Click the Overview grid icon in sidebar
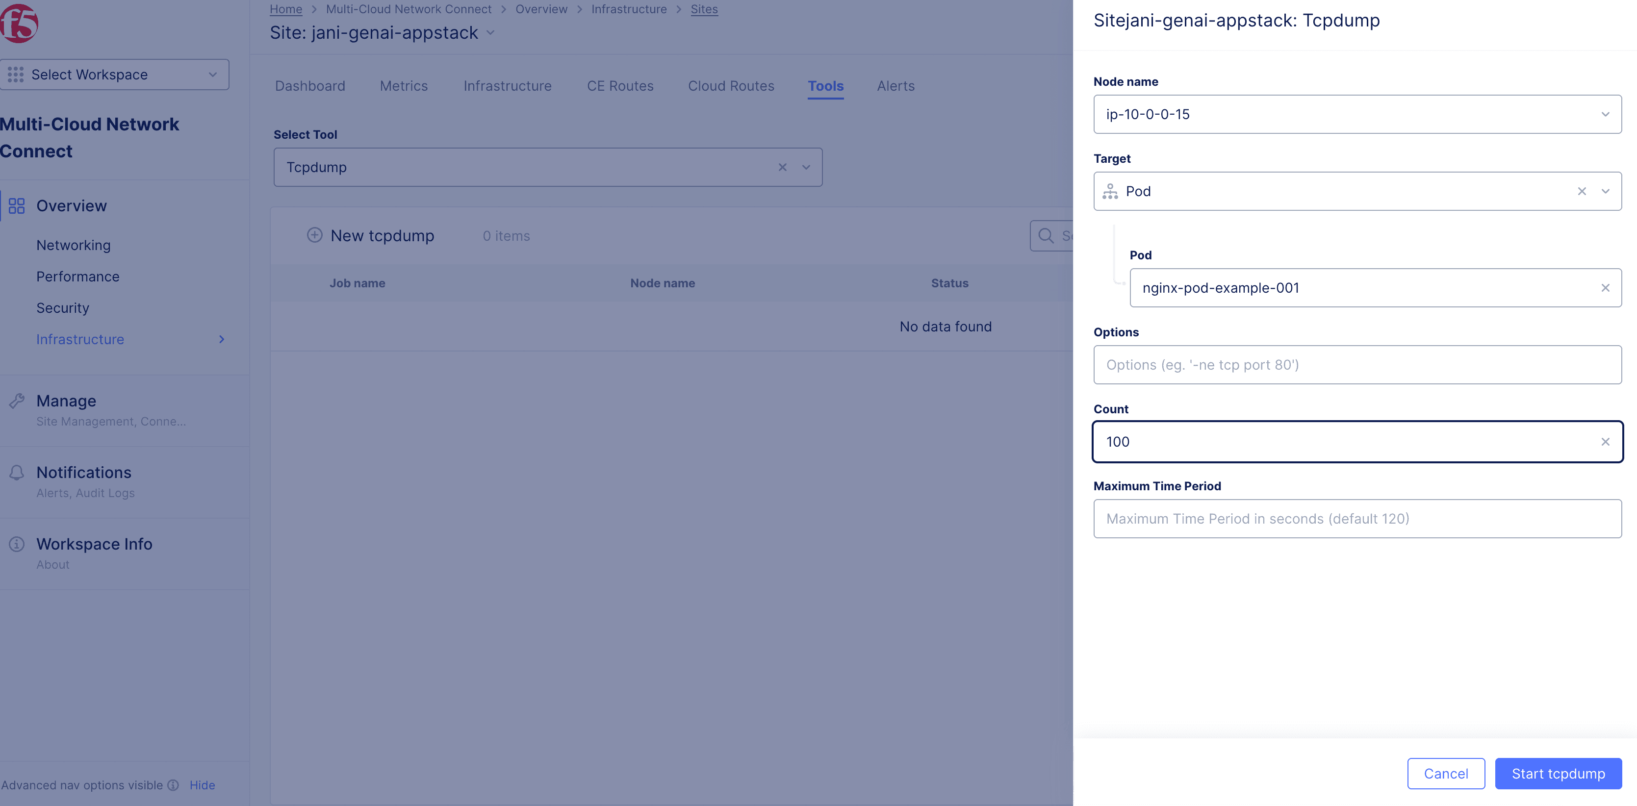This screenshot has height=806, width=1637. pos(17,206)
